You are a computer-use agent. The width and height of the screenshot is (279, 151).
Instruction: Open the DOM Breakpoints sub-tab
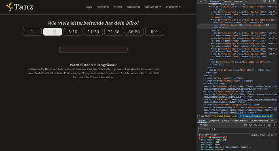(x=260, y=121)
